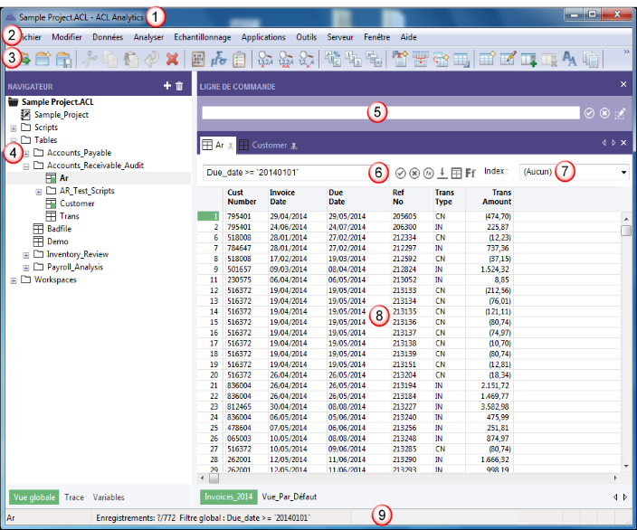The image size is (637, 530).
Task: Expand the Inventory_Review folder
Action: pos(26,254)
